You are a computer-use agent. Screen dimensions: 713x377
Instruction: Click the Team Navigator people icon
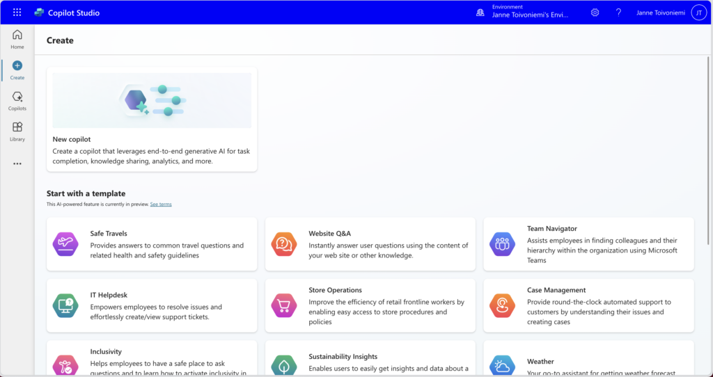pyautogui.click(x=502, y=244)
